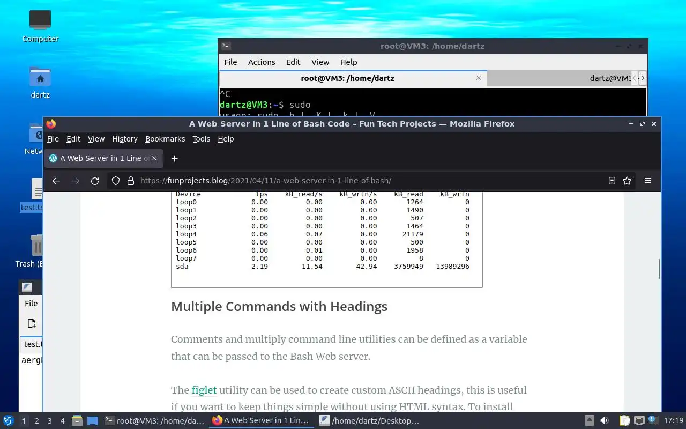Viewport: 686px width, 429px height.
Task: Open terminal window View menu
Action: 320,62
